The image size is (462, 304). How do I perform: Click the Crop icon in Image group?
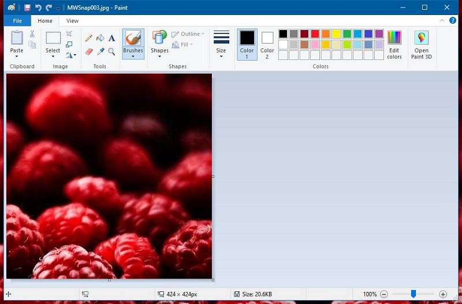[69, 34]
